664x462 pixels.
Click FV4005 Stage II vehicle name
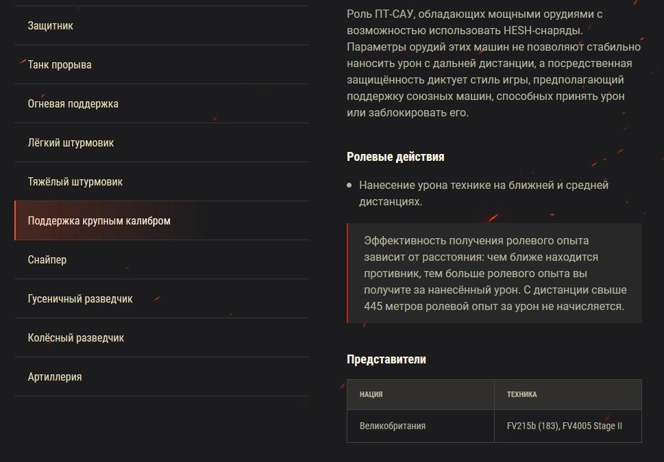coord(593,426)
